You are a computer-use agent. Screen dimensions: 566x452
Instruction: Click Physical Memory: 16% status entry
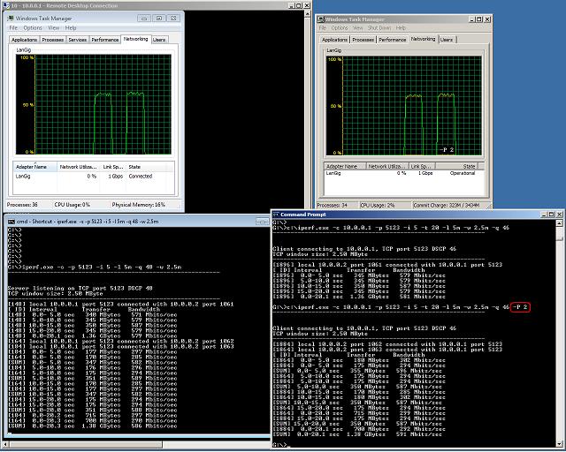(138, 205)
